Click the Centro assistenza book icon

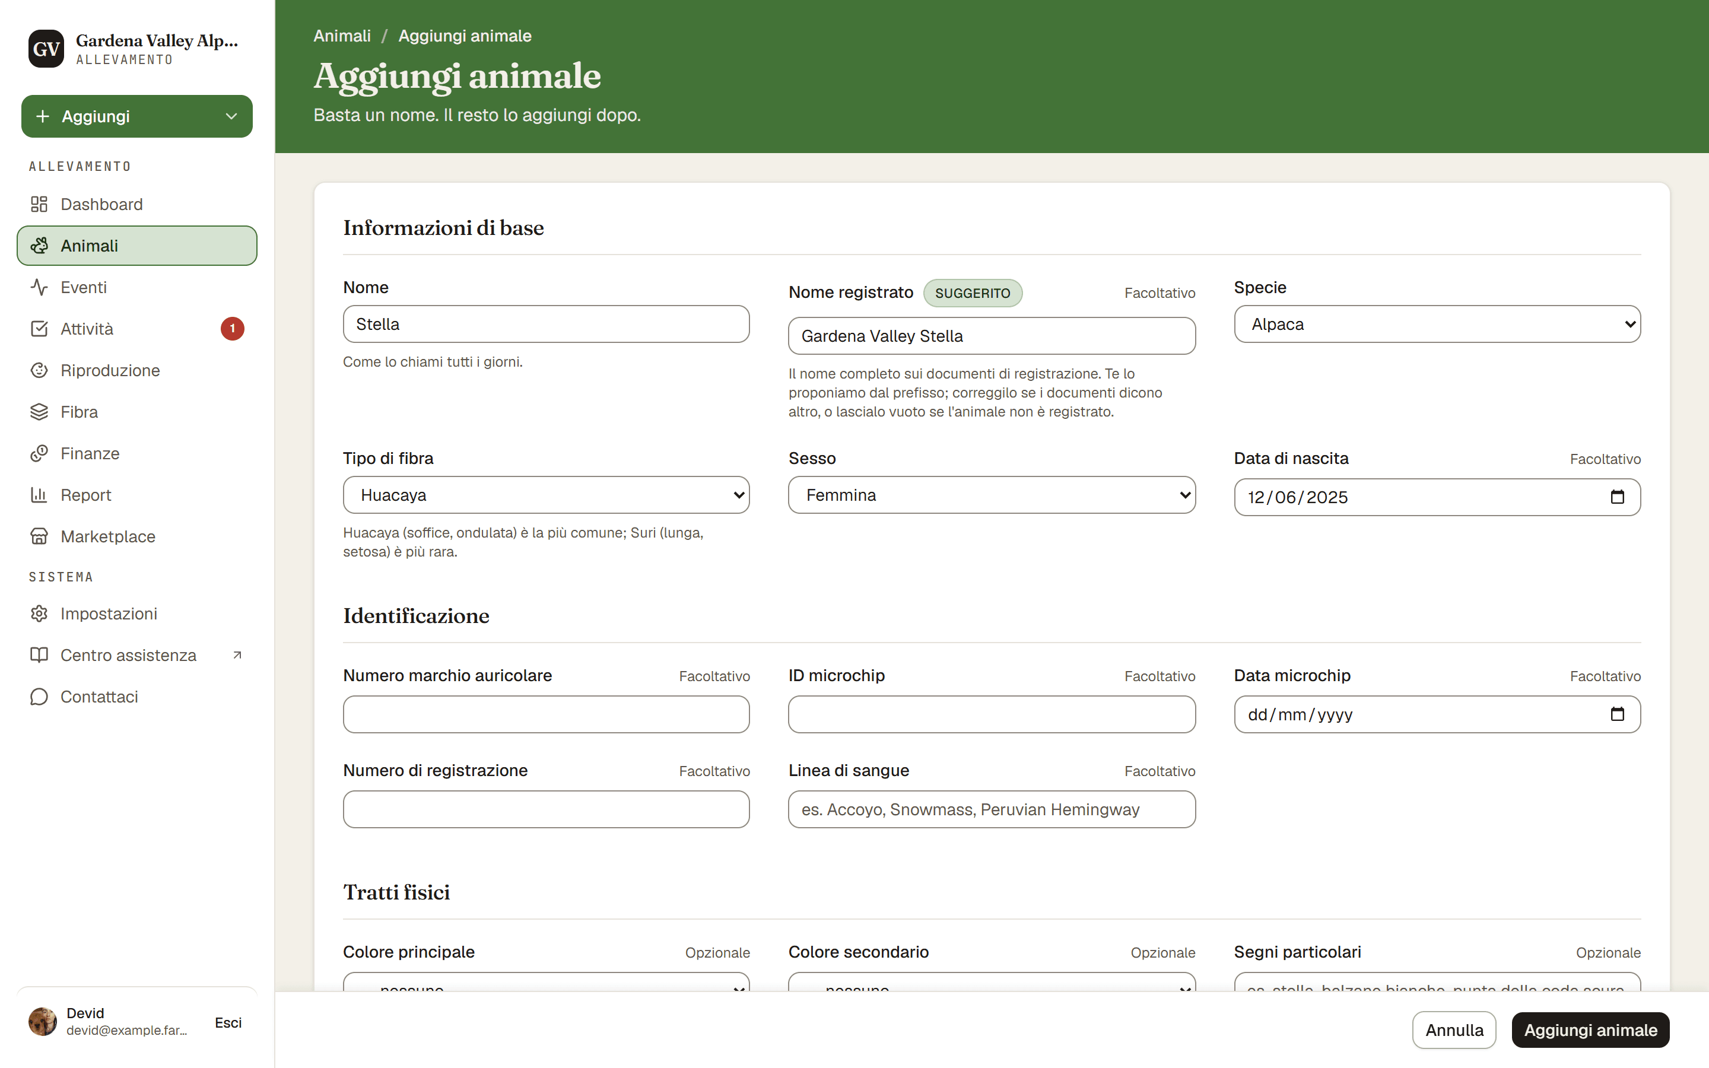39,656
